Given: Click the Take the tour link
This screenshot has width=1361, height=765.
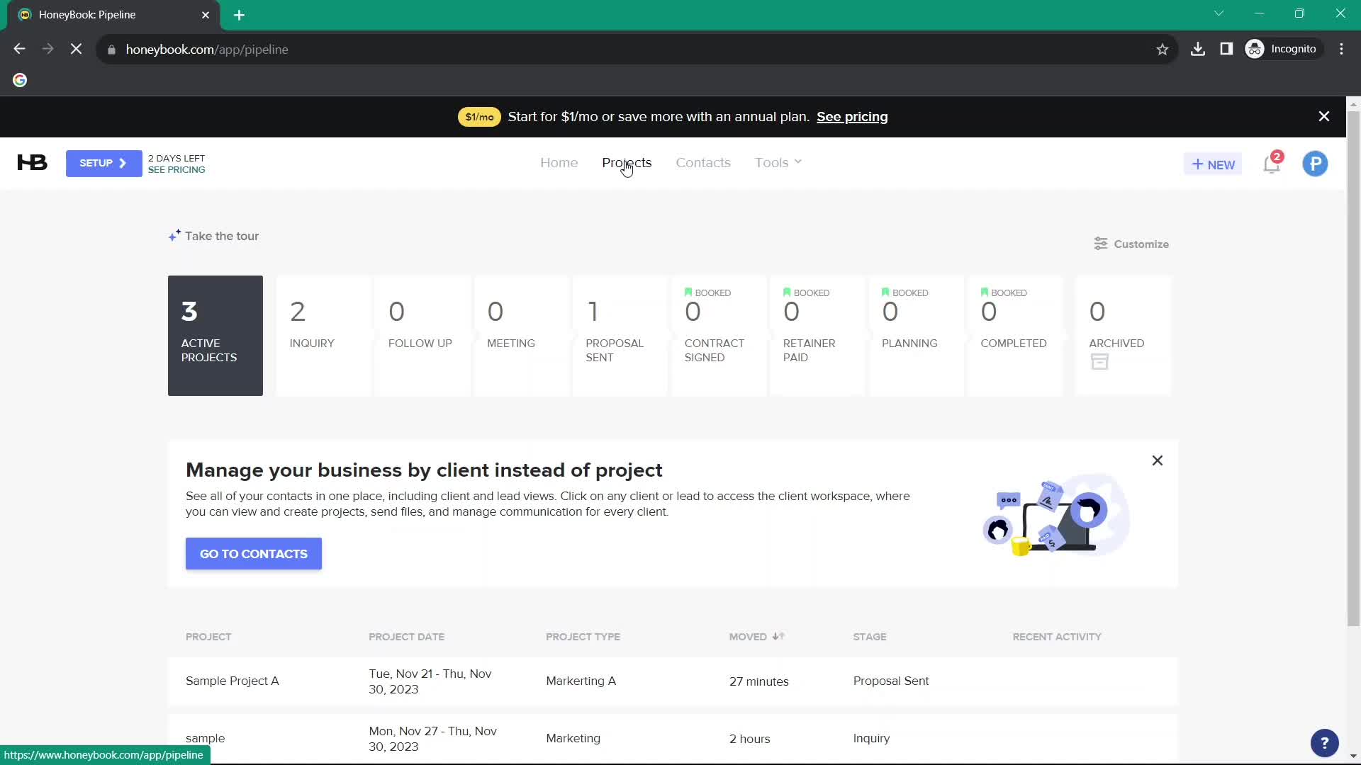Looking at the screenshot, I should [x=222, y=236].
